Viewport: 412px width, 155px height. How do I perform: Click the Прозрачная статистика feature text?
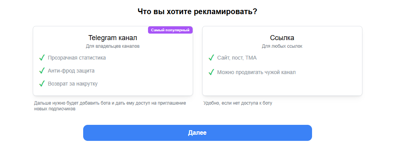[77, 58]
